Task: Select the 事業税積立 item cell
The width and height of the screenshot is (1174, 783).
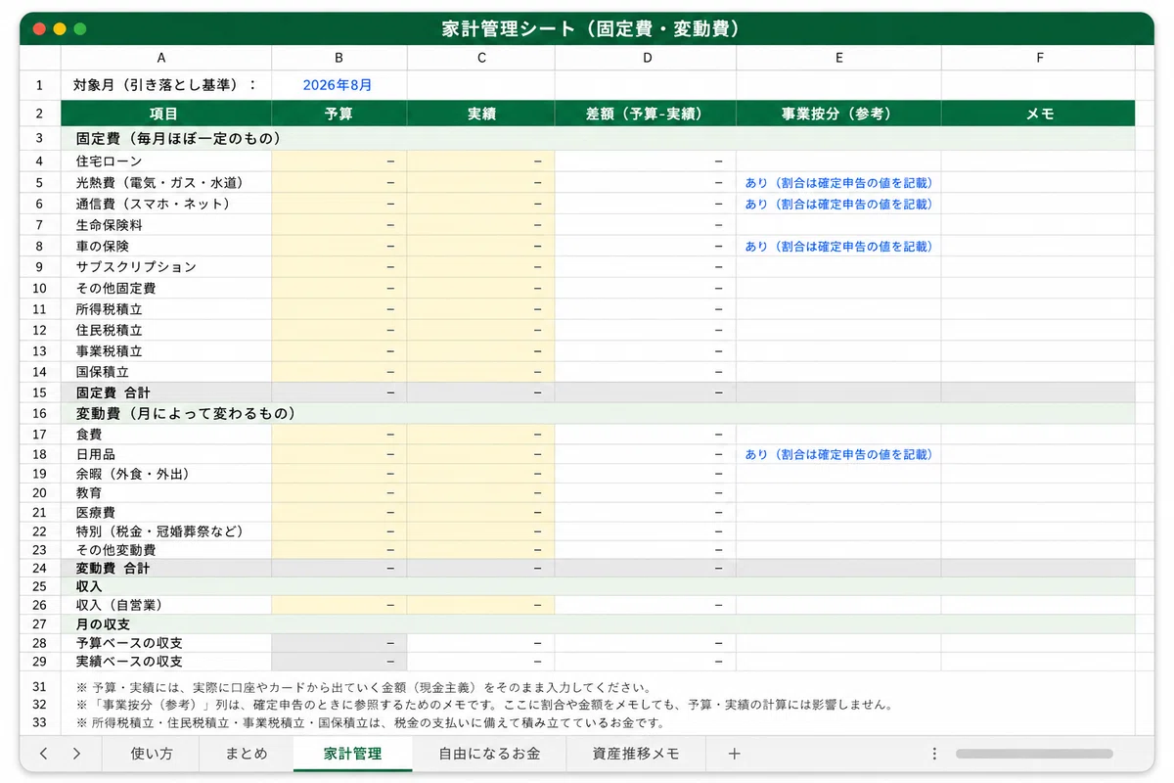Action: [166, 351]
